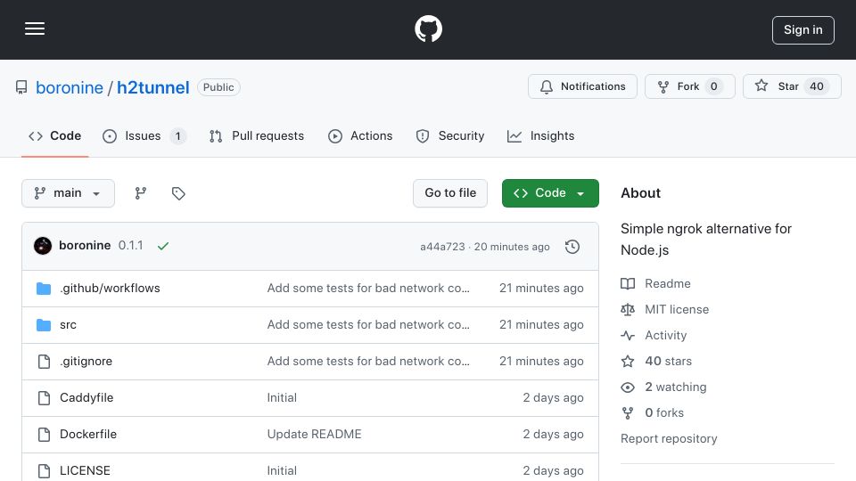
Task: Open the Issues tab
Action: click(144, 135)
